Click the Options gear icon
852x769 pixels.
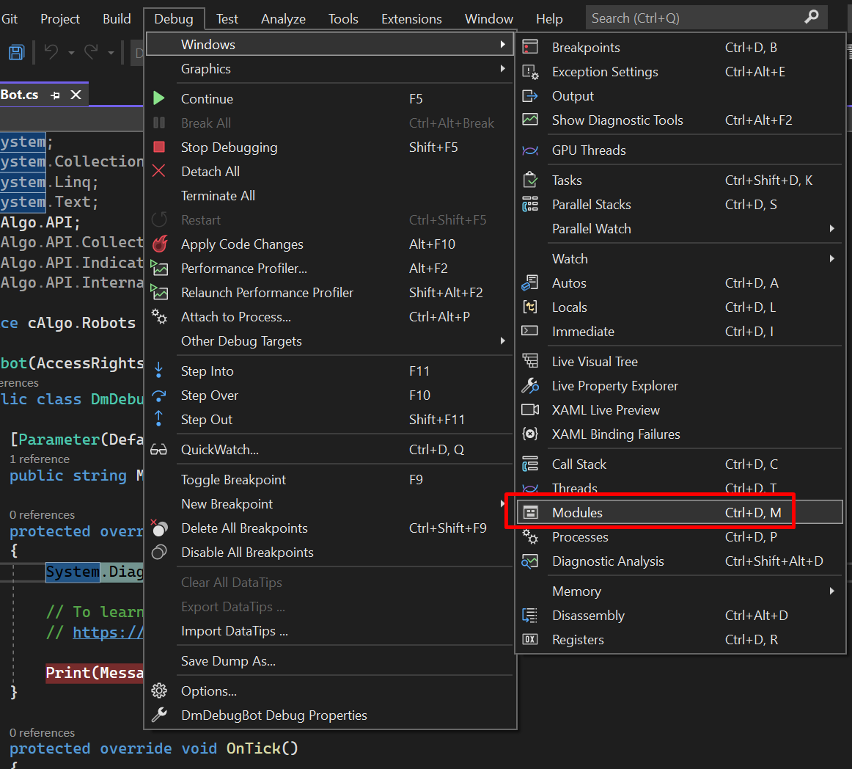(159, 690)
